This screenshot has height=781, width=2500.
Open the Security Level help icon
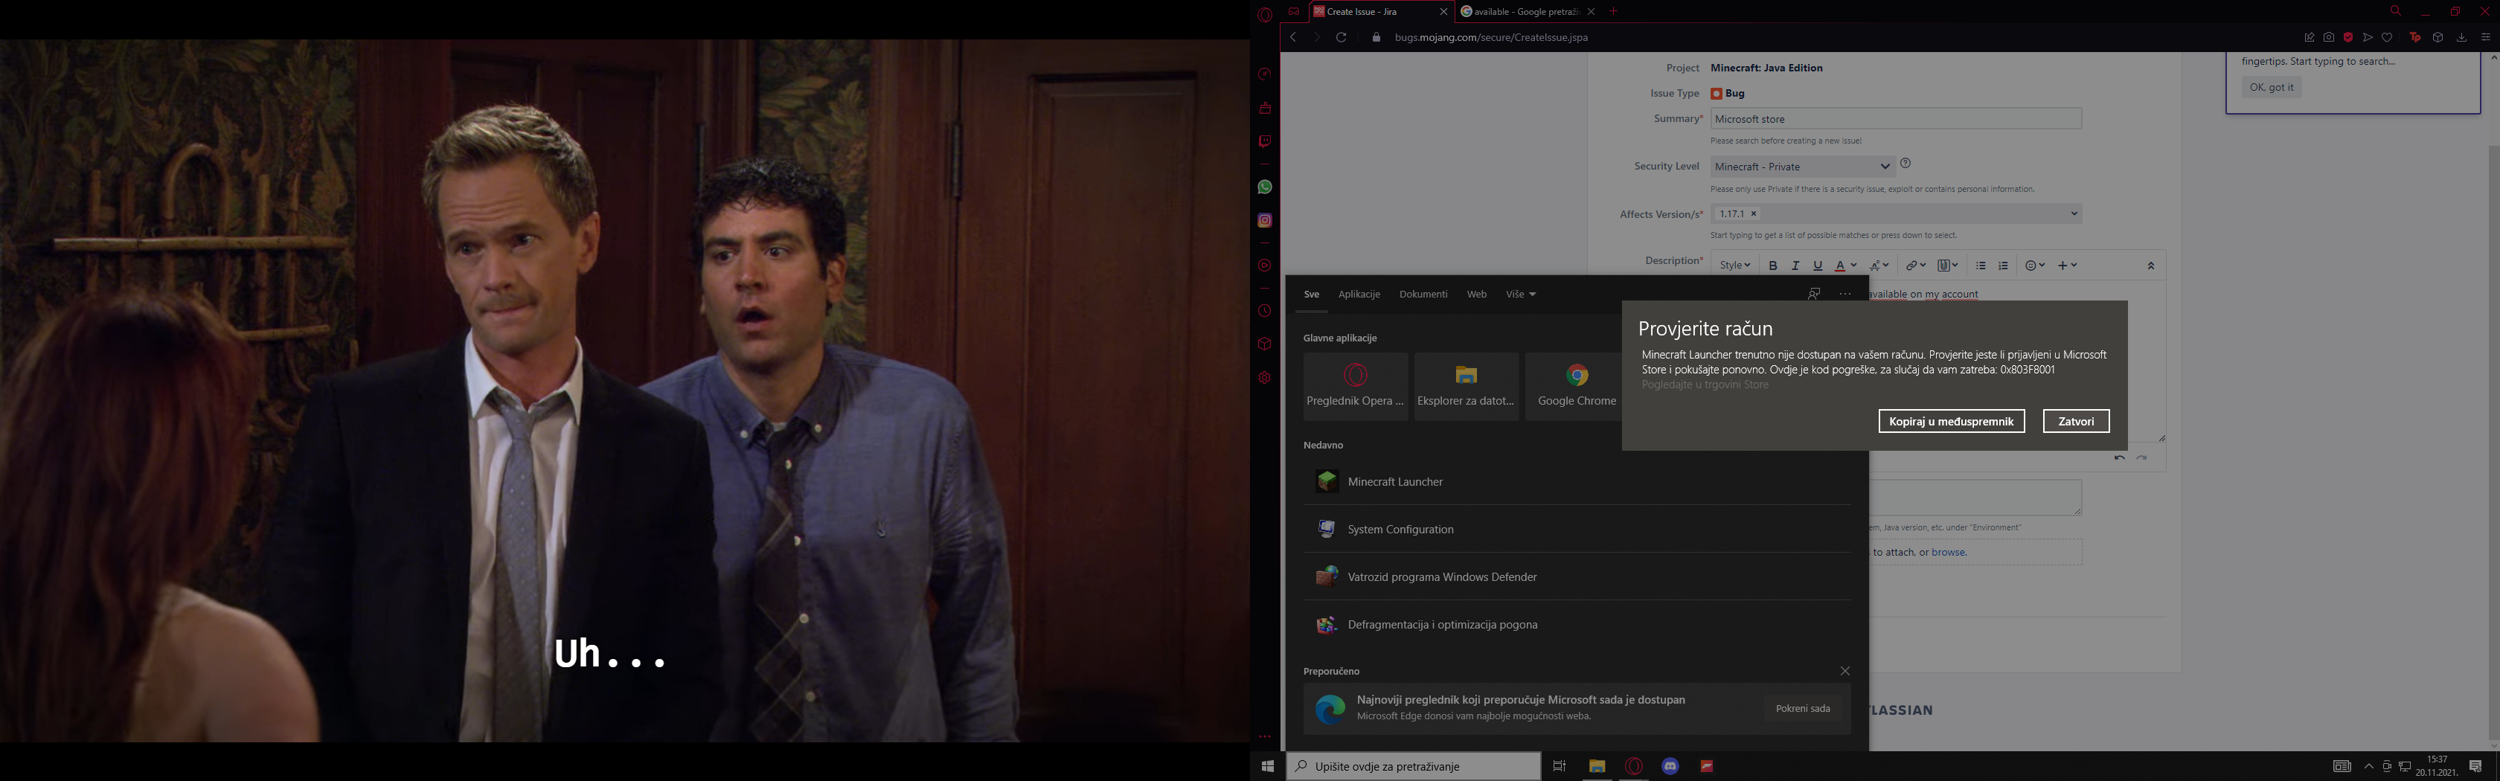1905,164
